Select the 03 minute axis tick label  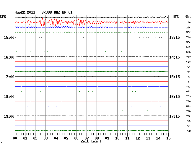click(45, 138)
